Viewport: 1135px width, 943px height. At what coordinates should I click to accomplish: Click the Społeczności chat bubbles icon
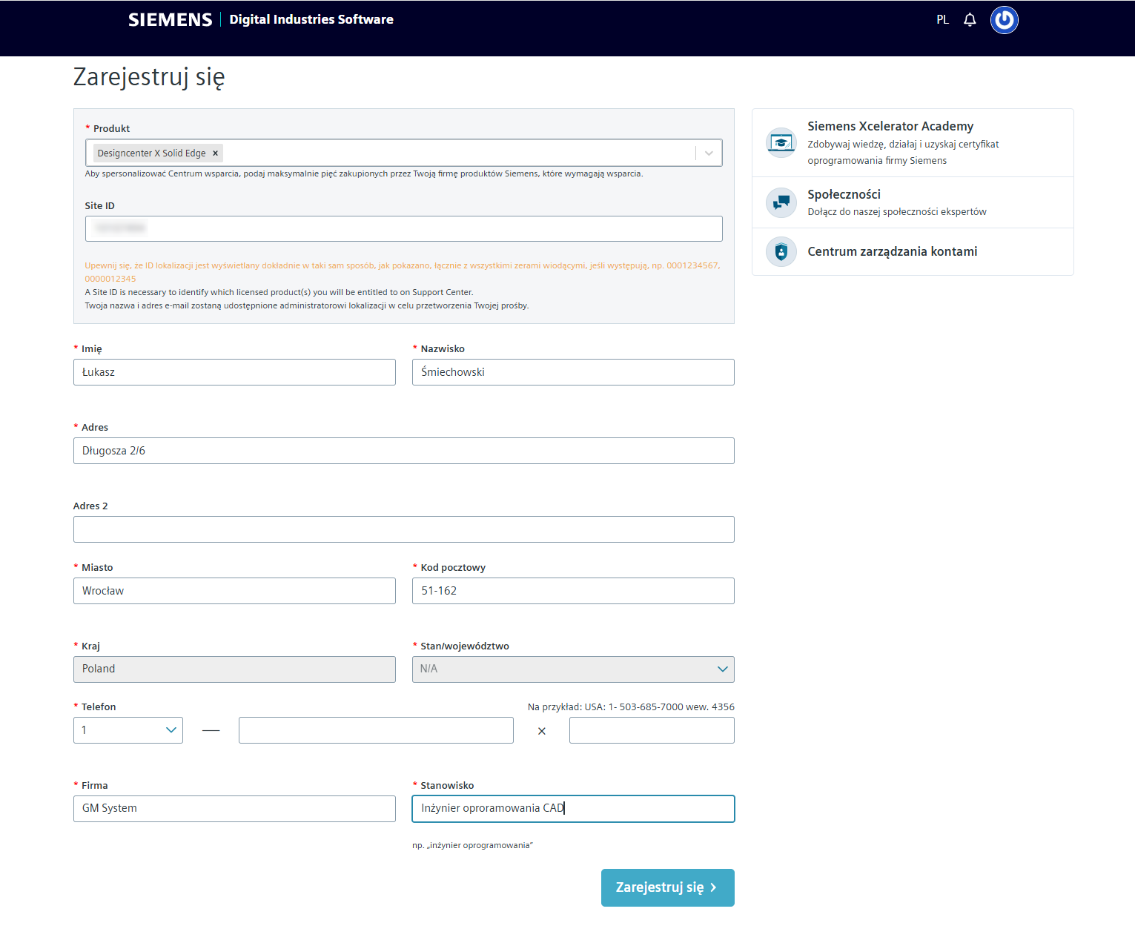point(781,202)
